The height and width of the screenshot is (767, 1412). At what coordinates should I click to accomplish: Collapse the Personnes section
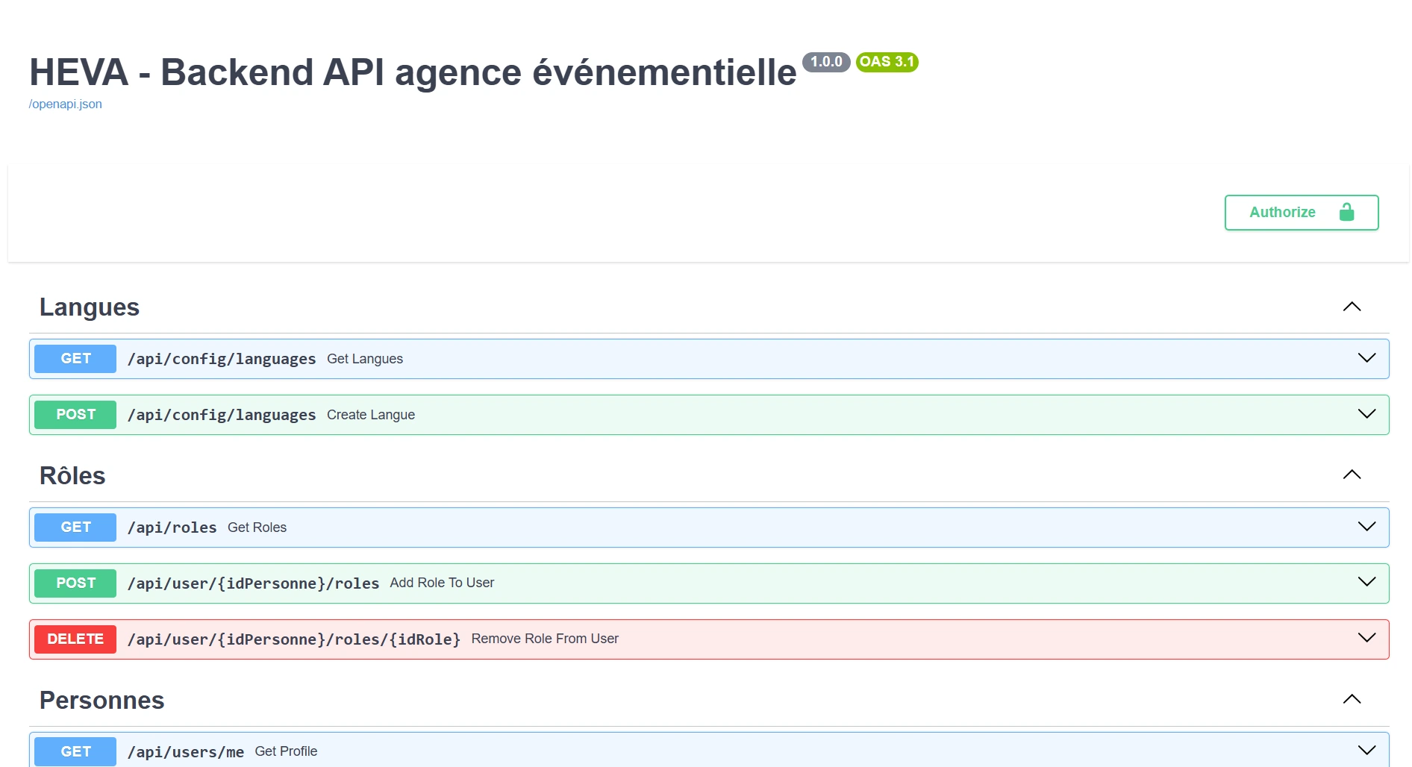[1352, 700]
